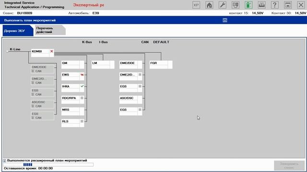Click the vehicle value E39
The width and height of the screenshot is (307, 172).
(96, 13)
